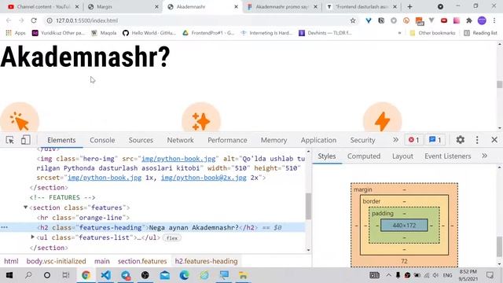Viewport: 503px width, 283px height.
Task: Toggle the device toolbar icon
Action: pyautogui.click(x=26, y=140)
